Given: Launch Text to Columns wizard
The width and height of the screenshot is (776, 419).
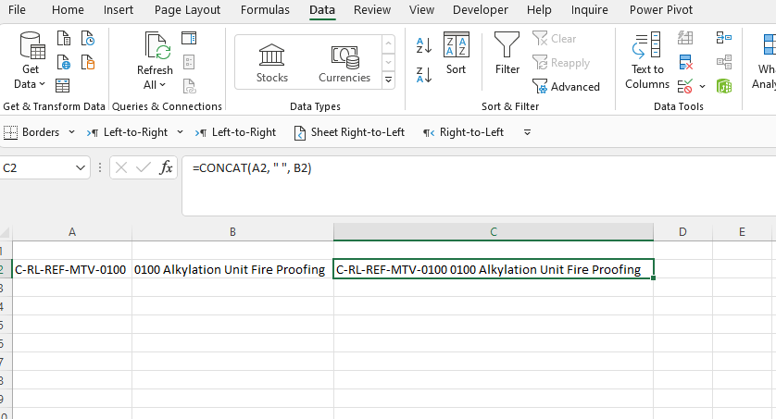Looking at the screenshot, I should click(x=647, y=60).
